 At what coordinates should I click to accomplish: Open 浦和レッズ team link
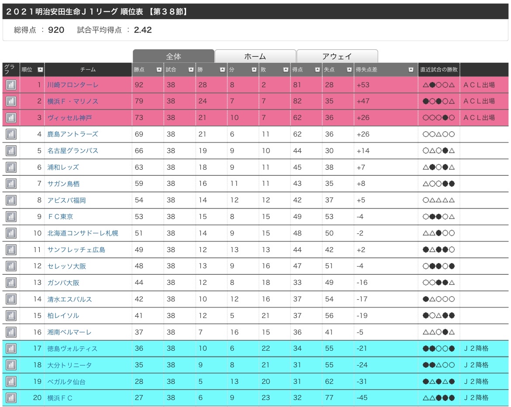click(63, 168)
